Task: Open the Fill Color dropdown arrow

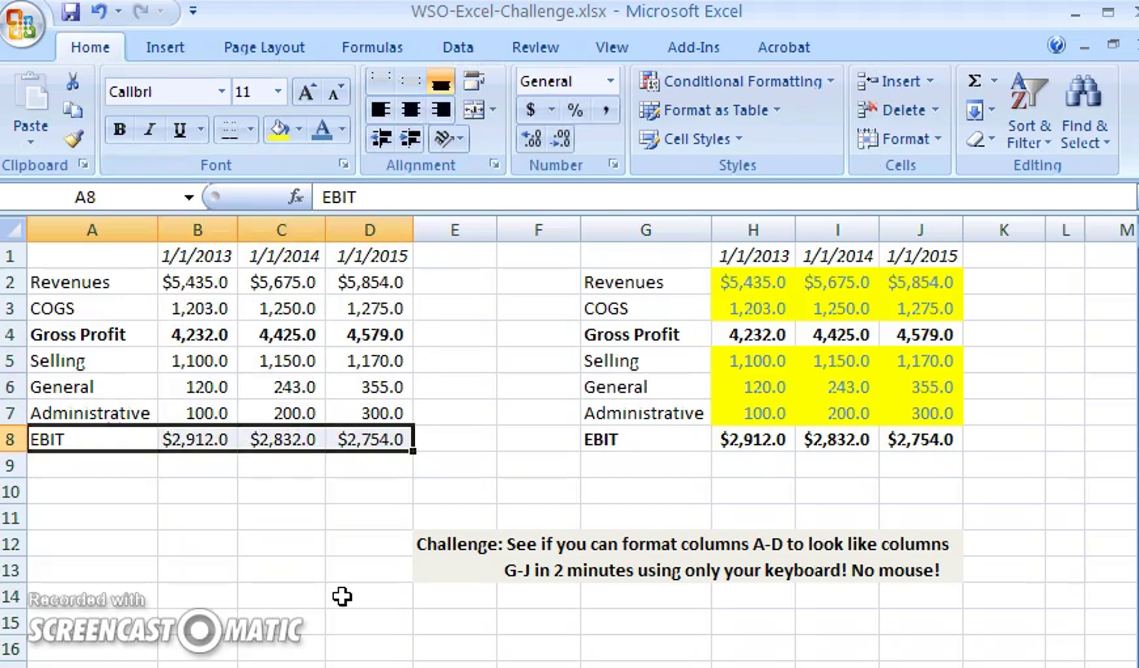Action: coord(299,130)
